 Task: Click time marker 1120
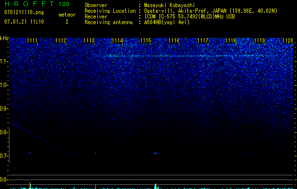pos(288,41)
